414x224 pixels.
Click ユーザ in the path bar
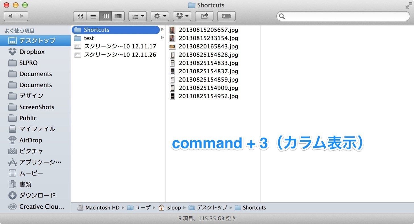point(139,208)
